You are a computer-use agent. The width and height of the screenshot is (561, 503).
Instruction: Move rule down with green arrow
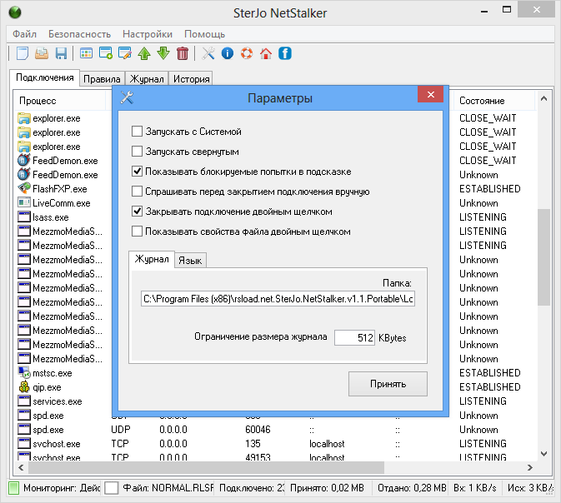[x=163, y=53]
